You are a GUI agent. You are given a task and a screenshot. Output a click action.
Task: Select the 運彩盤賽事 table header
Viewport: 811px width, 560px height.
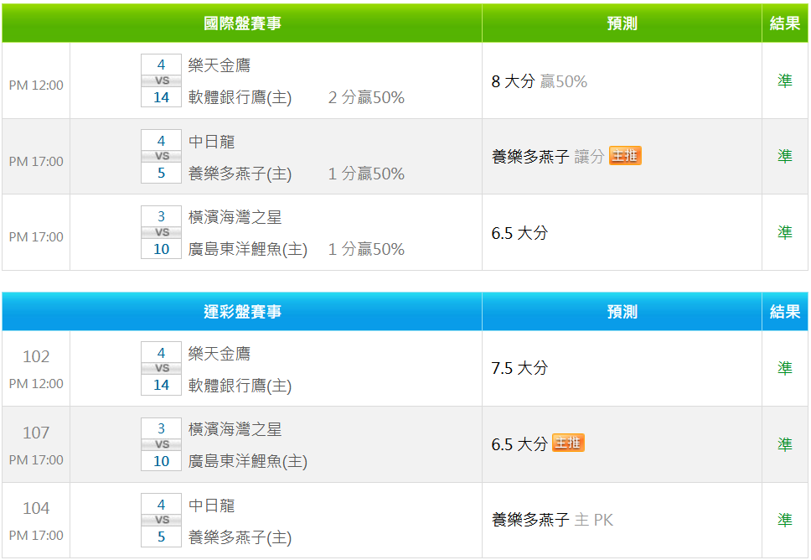point(242,312)
